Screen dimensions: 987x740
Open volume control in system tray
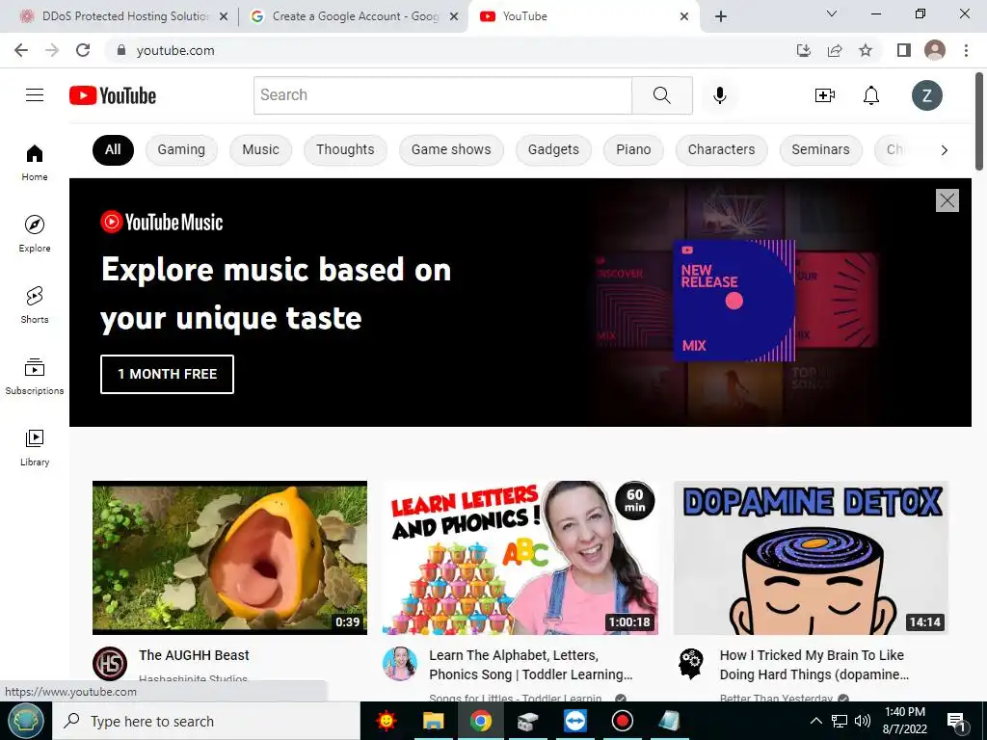point(863,721)
